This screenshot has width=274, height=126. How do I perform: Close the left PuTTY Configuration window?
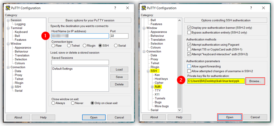click(128, 8)
